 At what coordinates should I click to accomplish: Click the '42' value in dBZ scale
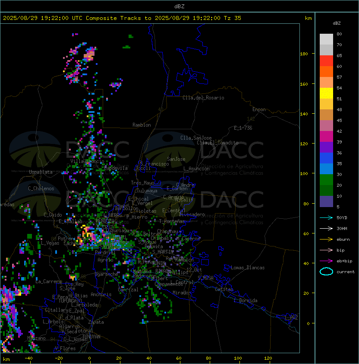point(339,131)
